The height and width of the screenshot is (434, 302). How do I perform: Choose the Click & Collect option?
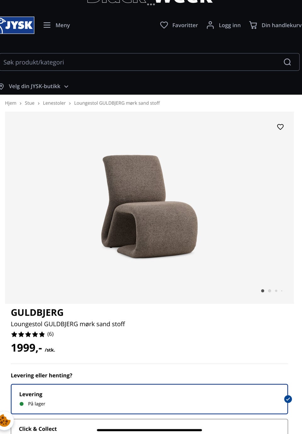point(38,429)
